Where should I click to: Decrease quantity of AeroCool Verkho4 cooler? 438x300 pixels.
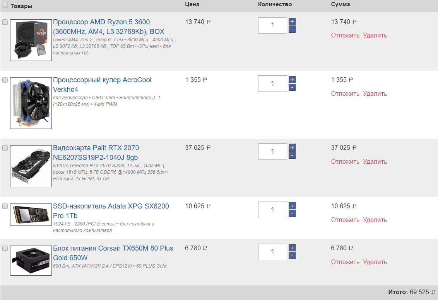point(292,87)
